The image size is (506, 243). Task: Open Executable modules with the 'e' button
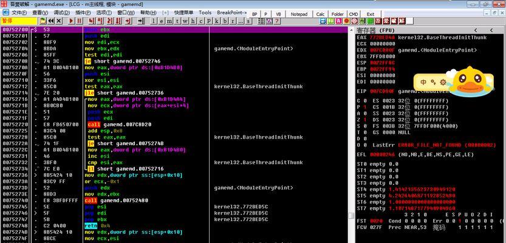click(162, 21)
